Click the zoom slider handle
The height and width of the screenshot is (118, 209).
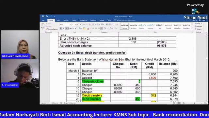pyautogui.click(x=195, y=103)
